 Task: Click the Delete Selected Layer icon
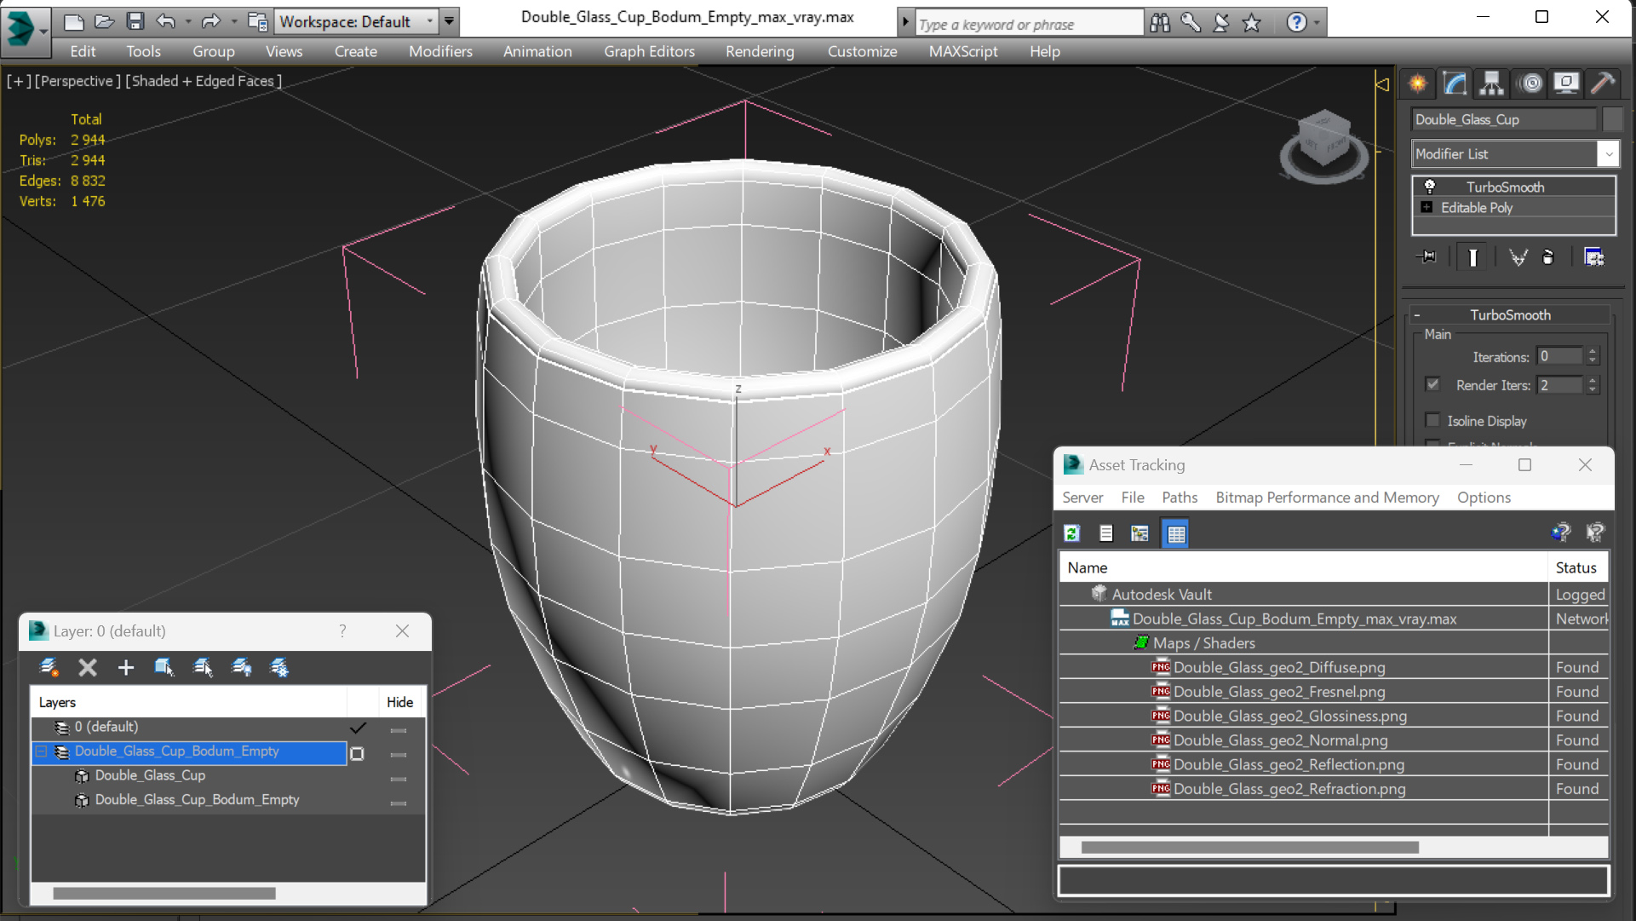click(88, 667)
